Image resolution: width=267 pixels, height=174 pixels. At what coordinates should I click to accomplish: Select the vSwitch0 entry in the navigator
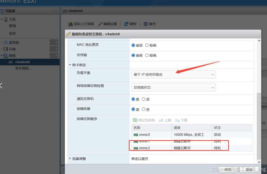[30, 62]
